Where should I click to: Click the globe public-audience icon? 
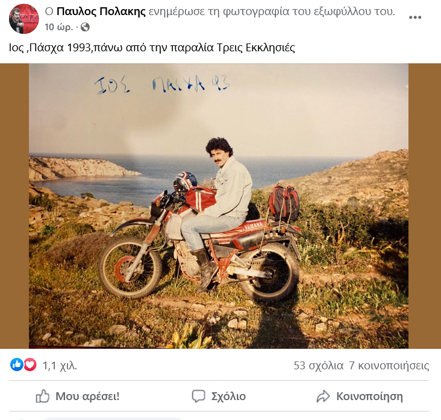coord(85,27)
